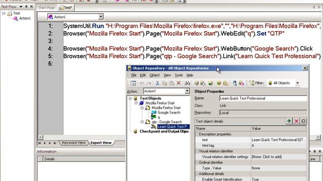Collapse the Test Objects root node
This screenshot has height=181, width=323.
[x=130, y=99]
